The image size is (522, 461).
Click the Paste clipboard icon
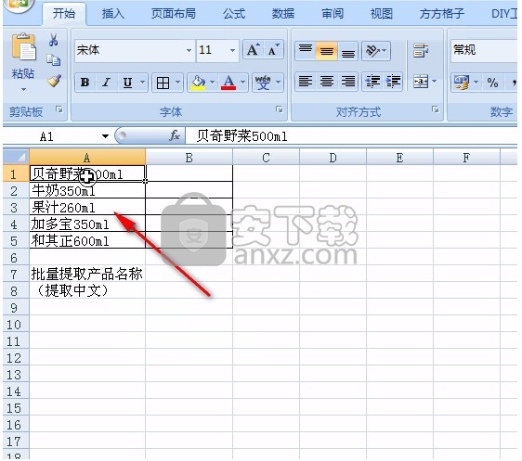tap(23, 46)
